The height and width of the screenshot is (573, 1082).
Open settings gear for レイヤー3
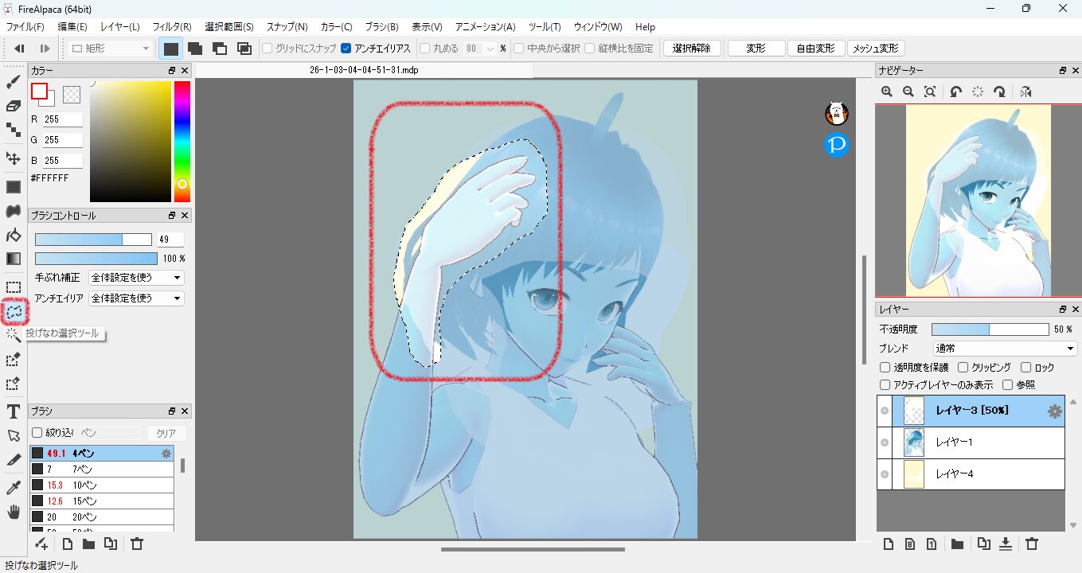pos(1054,411)
